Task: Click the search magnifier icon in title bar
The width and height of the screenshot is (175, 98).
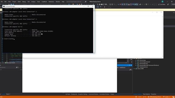Action: [86, 2]
